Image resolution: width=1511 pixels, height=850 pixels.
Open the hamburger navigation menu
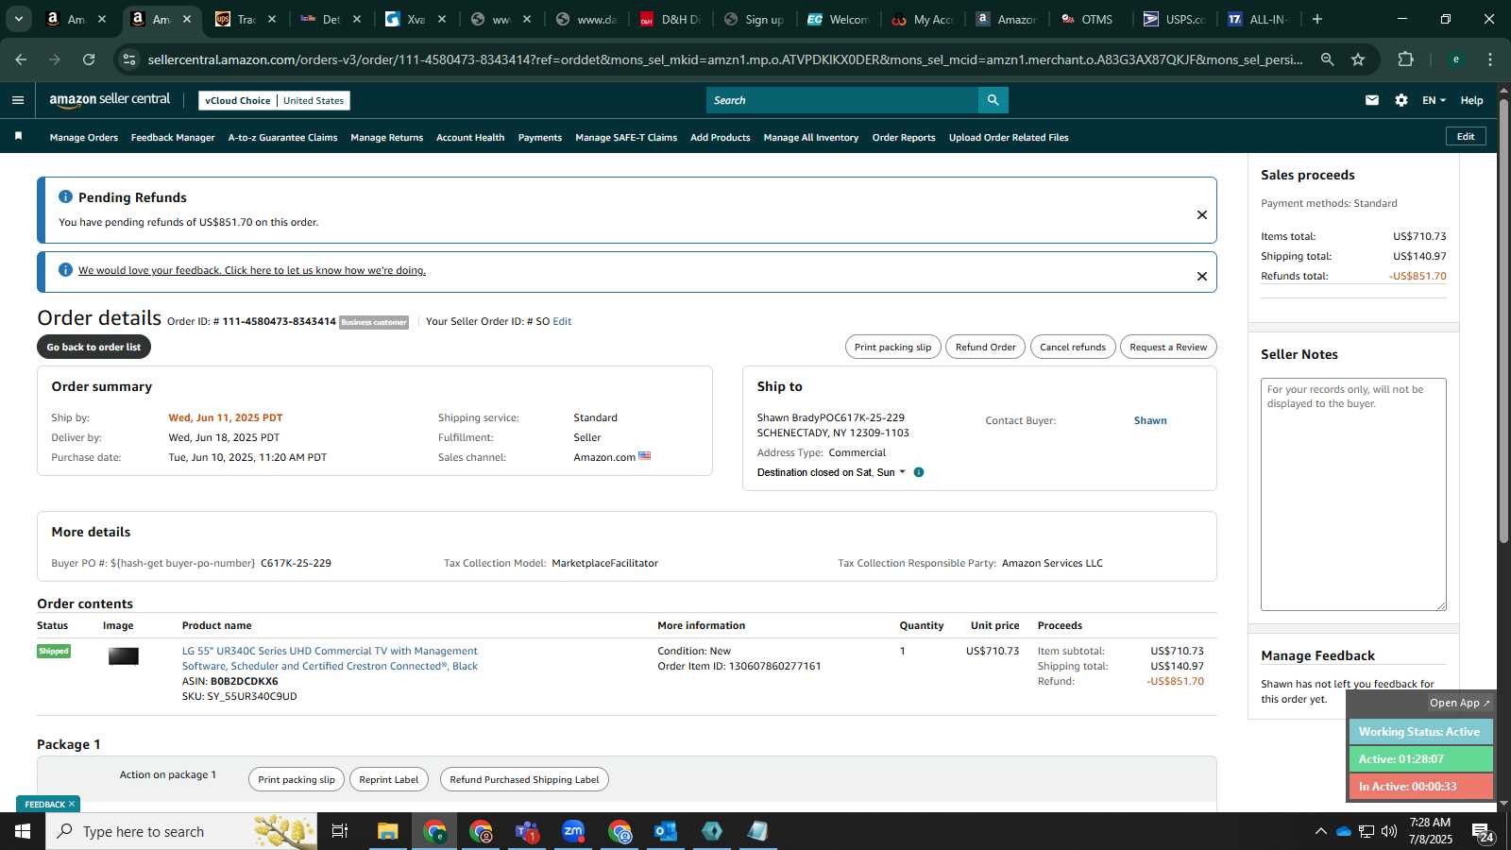pyautogui.click(x=18, y=100)
